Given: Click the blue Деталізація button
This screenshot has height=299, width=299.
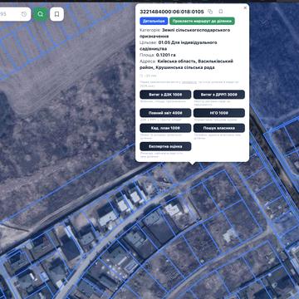Looking at the screenshot, I should pos(154,21).
